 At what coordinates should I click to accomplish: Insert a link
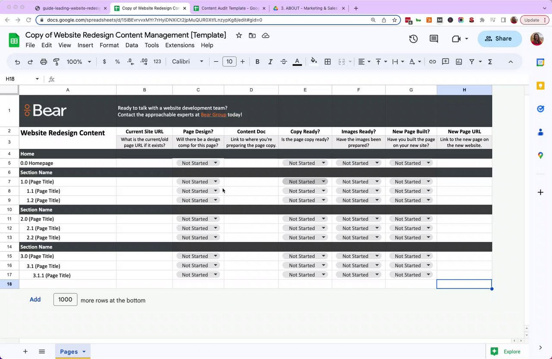pos(433,62)
